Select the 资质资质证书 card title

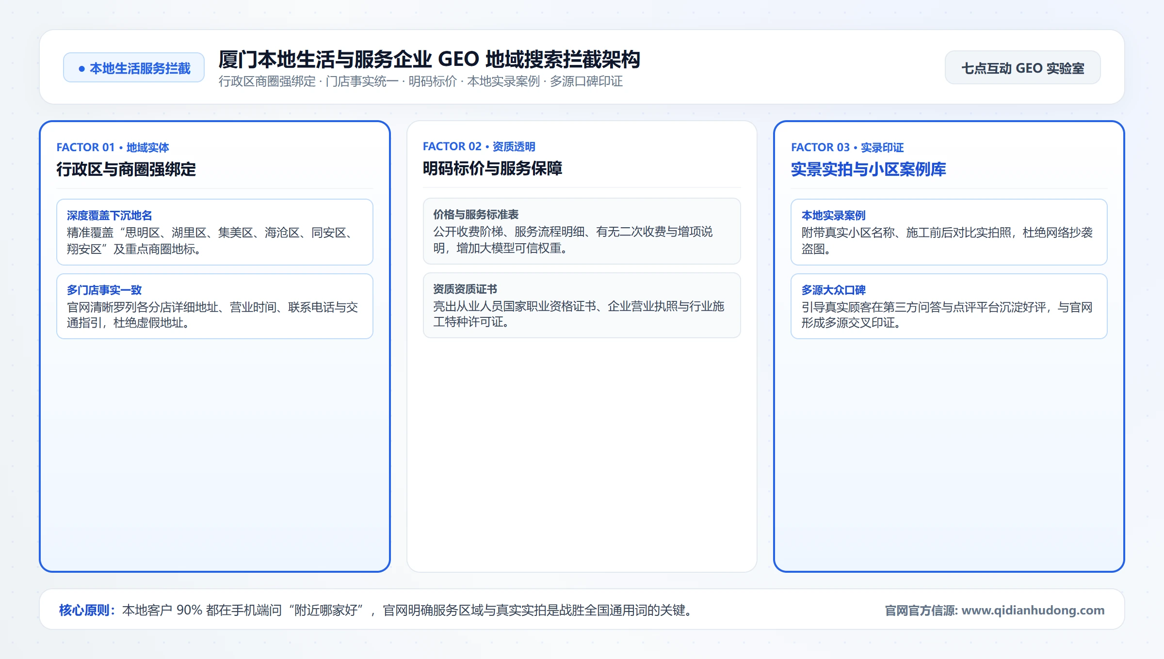click(x=465, y=289)
